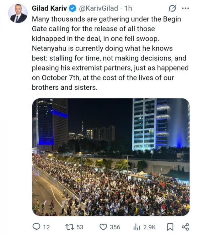Click the repost count 53
The height and width of the screenshot is (235, 198).
click(80, 227)
